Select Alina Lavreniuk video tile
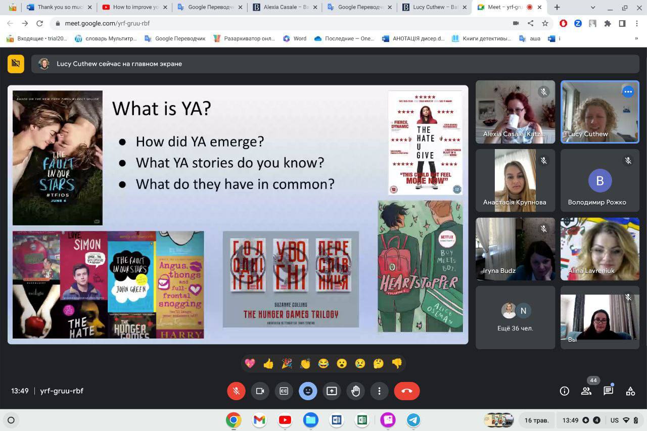 click(600, 249)
